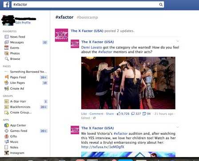Open Events in sidebar
The image size is (199, 161).
[15, 48]
